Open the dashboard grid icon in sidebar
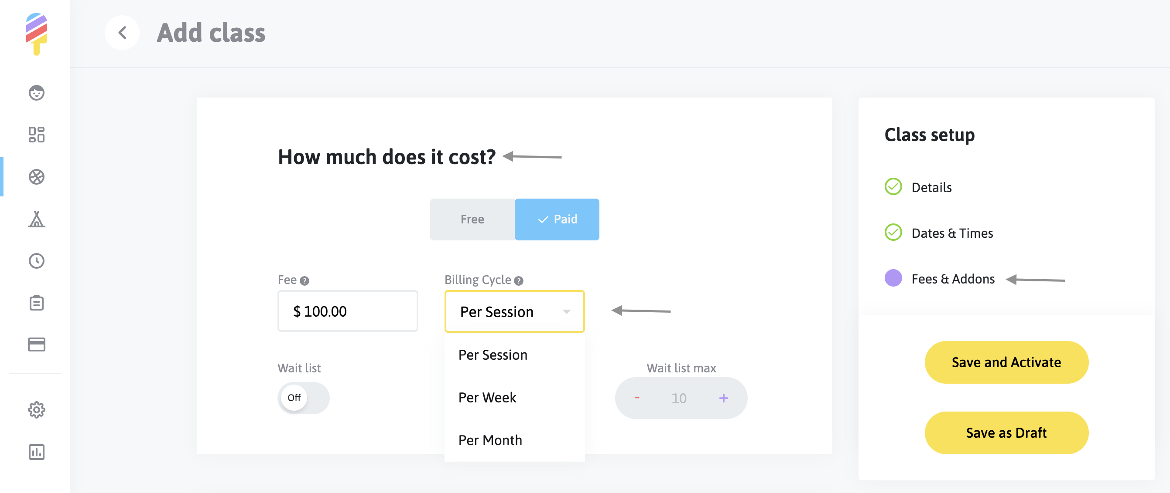This screenshot has width=1170, height=493. point(36,135)
